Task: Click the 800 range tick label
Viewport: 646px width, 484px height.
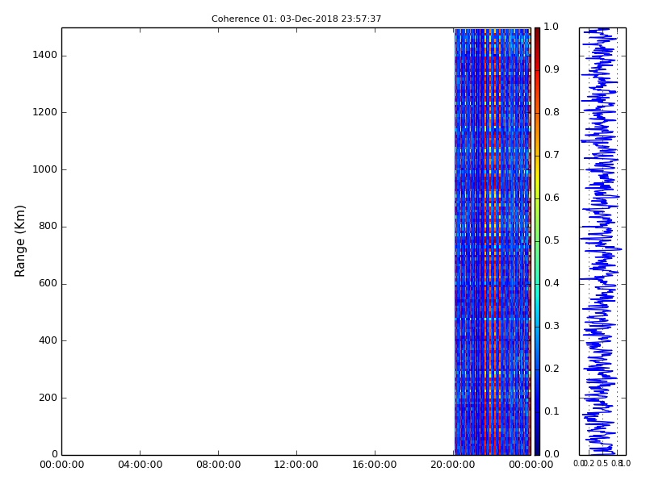Action: (x=48, y=226)
